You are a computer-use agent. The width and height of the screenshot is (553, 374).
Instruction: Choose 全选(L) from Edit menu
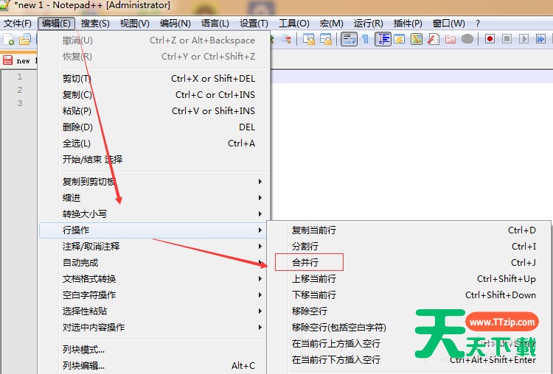pos(154,144)
